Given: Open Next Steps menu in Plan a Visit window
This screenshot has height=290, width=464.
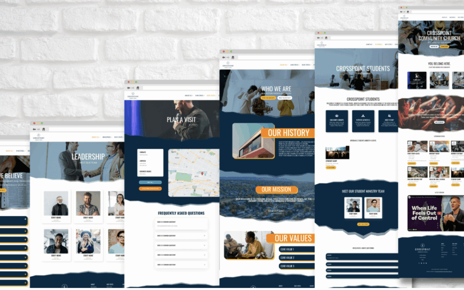Looking at the screenshot, I should pyautogui.click(x=211, y=95).
